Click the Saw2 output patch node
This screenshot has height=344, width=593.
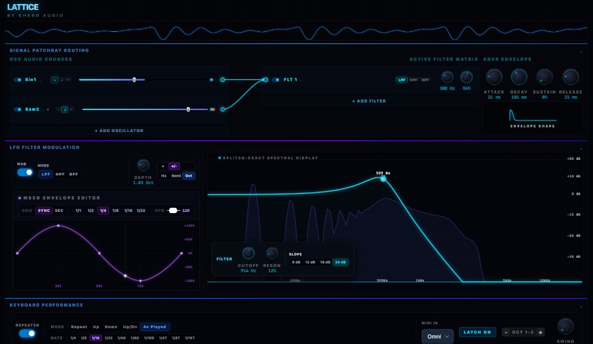[x=223, y=109]
